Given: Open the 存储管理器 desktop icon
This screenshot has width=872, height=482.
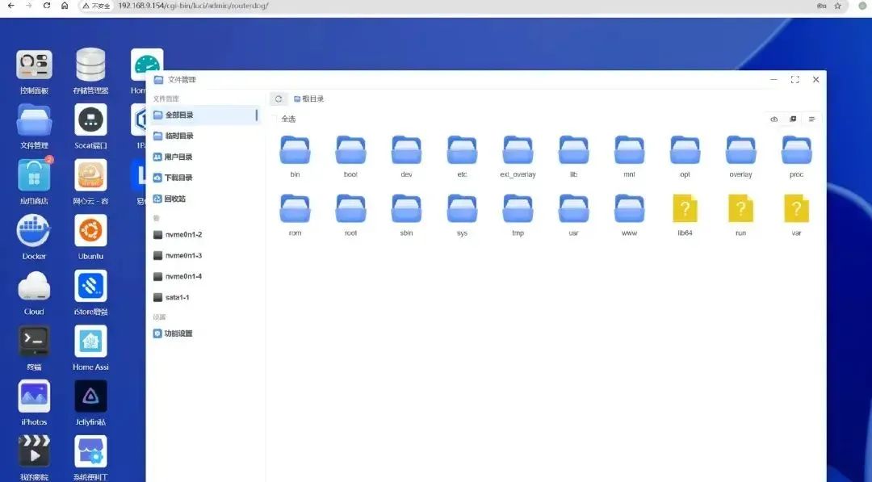Looking at the screenshot, I should [90, 65].
